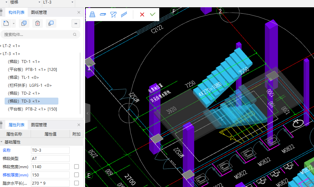
Task: Select (平台板) PTB-2 <1> [150] item
Action: 32,109
